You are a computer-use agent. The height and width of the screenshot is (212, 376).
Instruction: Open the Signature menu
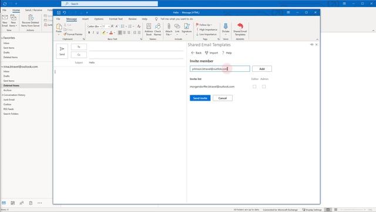pyautogui.click(x=187, y=29)
